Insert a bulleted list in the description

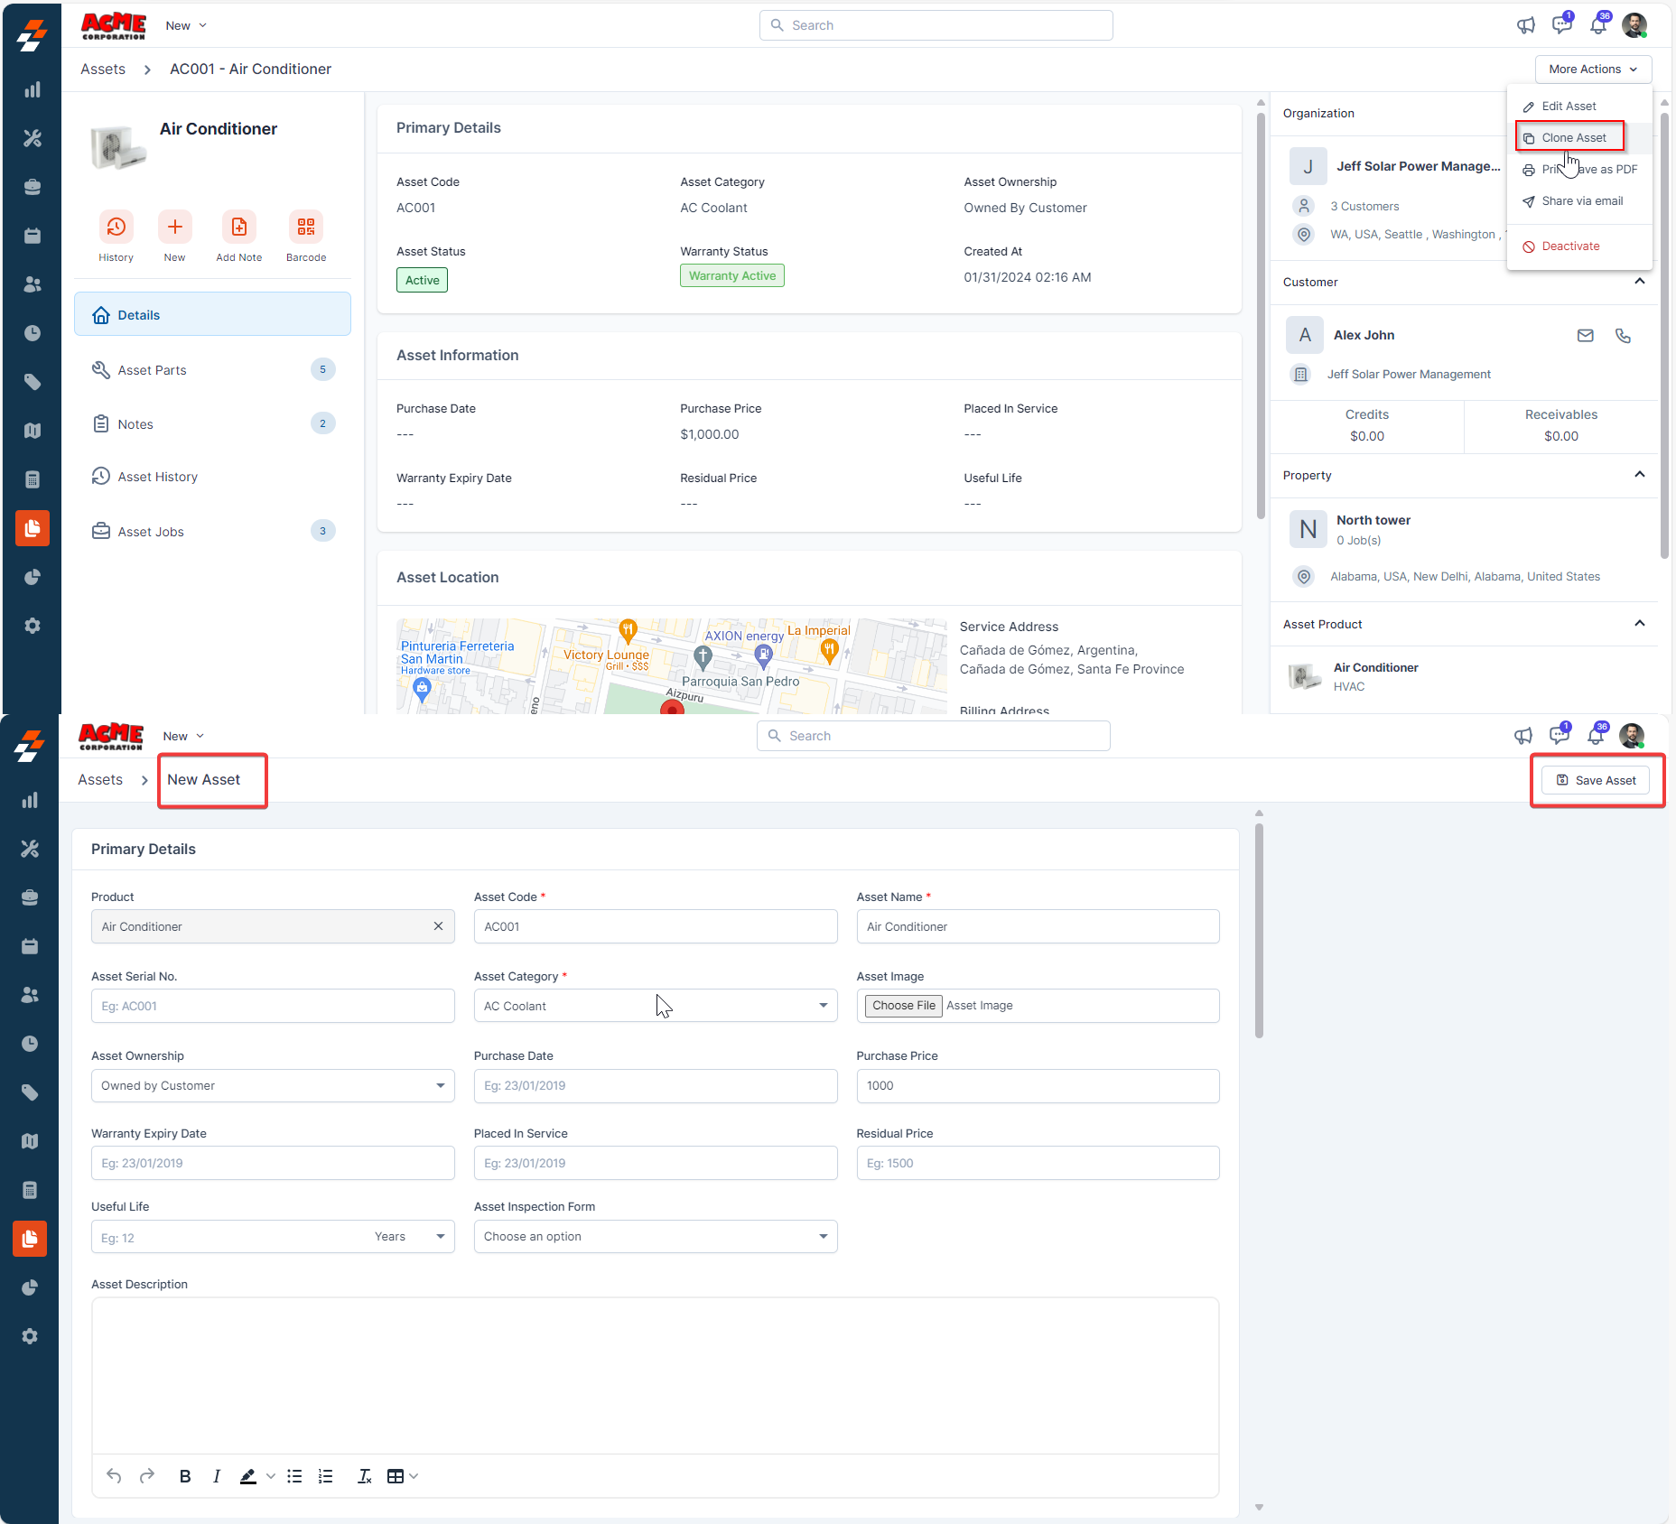tap(294, 1476)
